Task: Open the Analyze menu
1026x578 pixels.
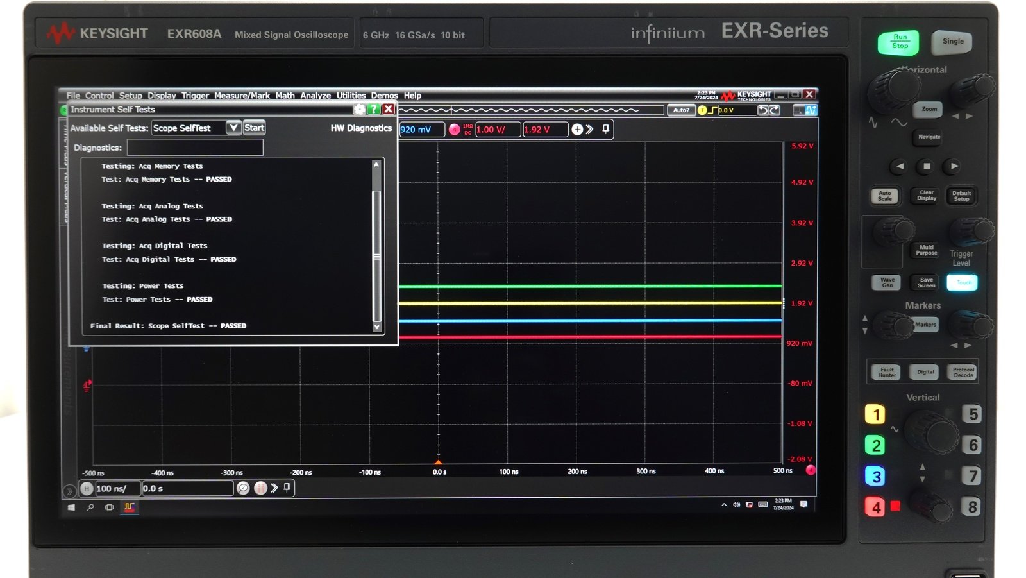Action: pyautogui.click(x=315, y=96)
